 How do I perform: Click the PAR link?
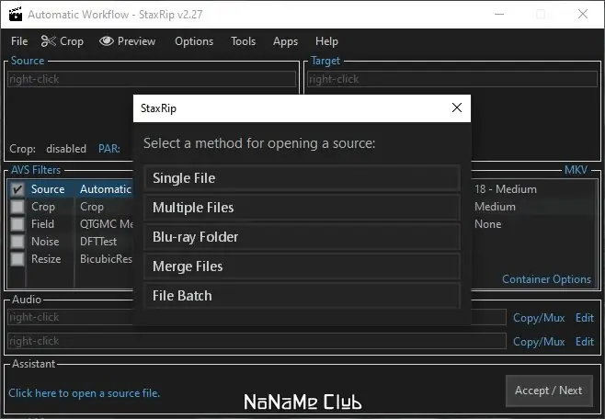pos(109,149)
